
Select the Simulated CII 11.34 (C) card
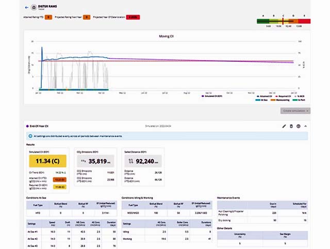[x=45, y=161]
